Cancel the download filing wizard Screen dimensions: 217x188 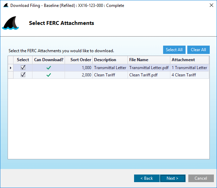point(201,178)
